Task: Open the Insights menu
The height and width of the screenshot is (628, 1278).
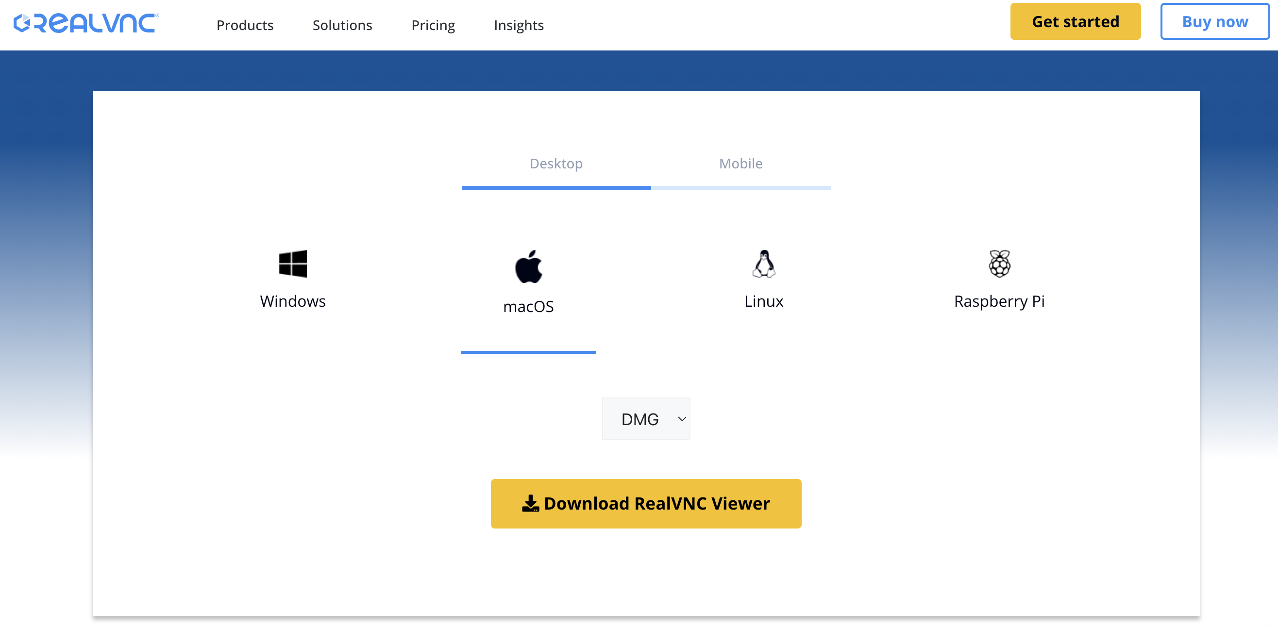Action: coord(519,25)
